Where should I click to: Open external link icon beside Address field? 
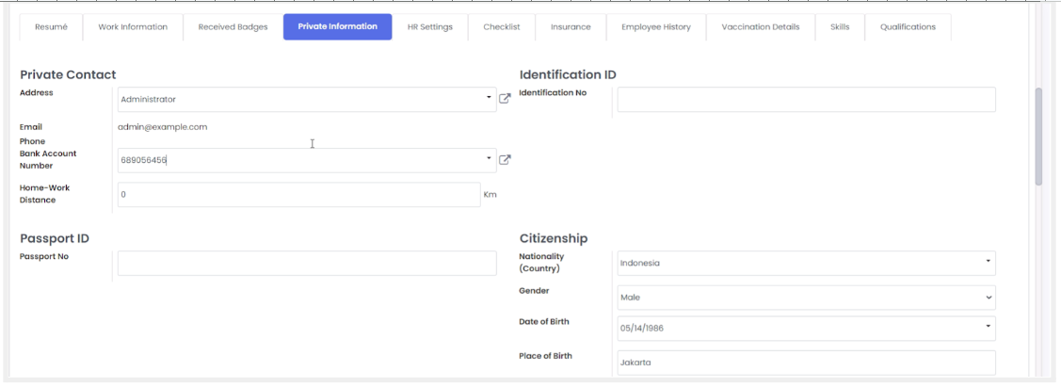coord(505,99)
